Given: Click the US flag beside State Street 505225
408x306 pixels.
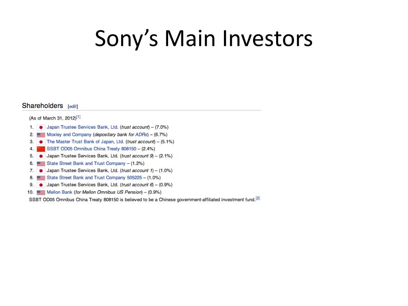Looking at the screenshot, I should [41, 178].
